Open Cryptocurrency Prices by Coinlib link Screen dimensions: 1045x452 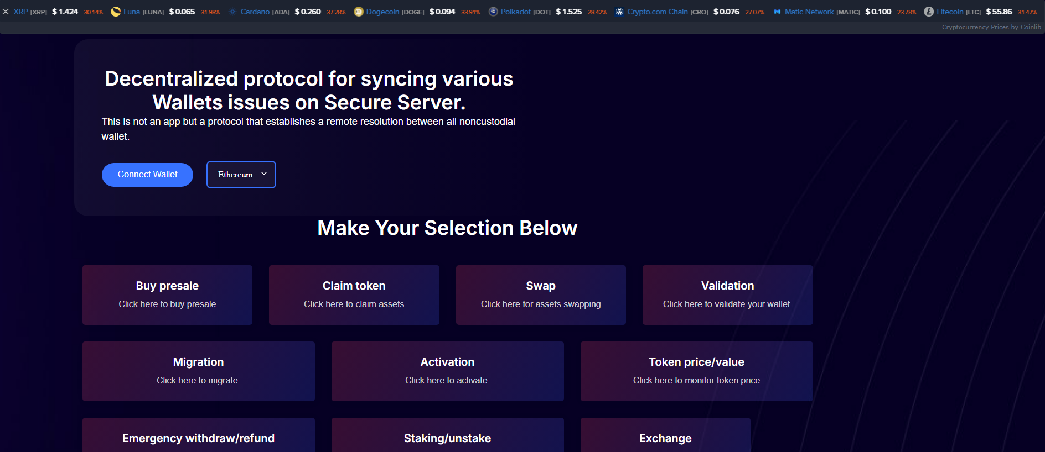point(991,27)
